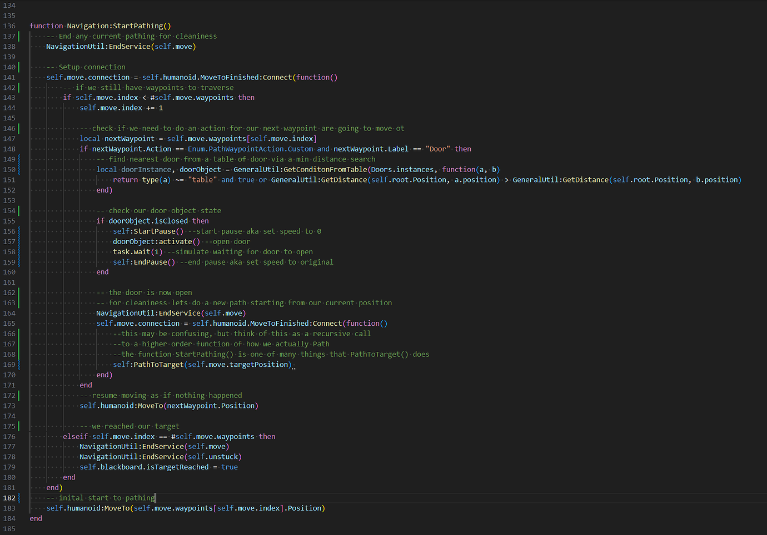Click "self:PathToTarget" call on line 169

(148, 364)
